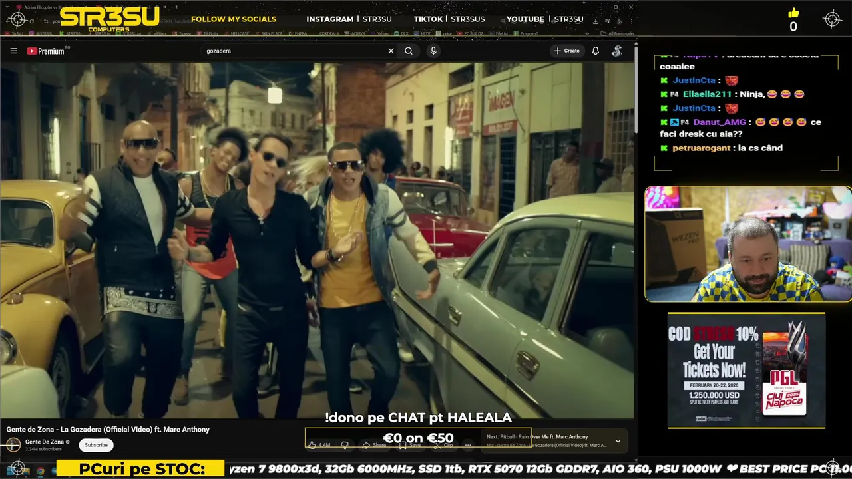Open YouTube notifications bell
The image size is (852, 479).
596,51
